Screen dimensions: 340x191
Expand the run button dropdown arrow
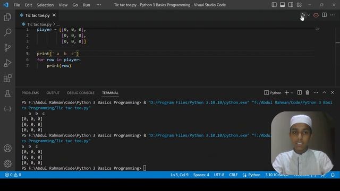pos(309,15)
